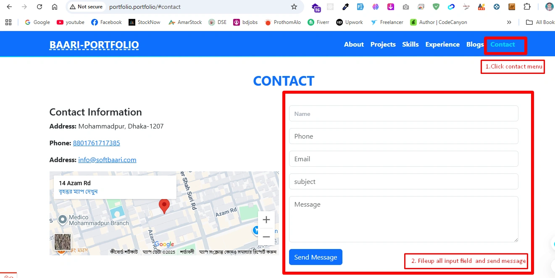
Task: Bookmark this page with star icon
Action: pyautogui.click(x=294, y=7)
